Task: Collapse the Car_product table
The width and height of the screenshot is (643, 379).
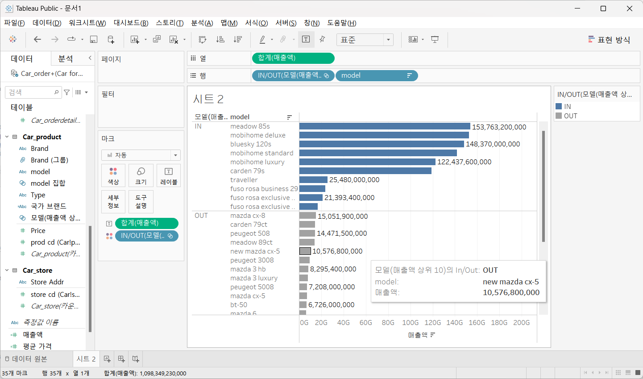Action: (7, 137)
